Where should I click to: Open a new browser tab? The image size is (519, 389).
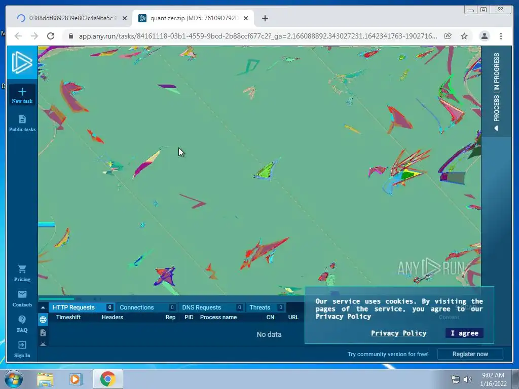tap(265, 18)
